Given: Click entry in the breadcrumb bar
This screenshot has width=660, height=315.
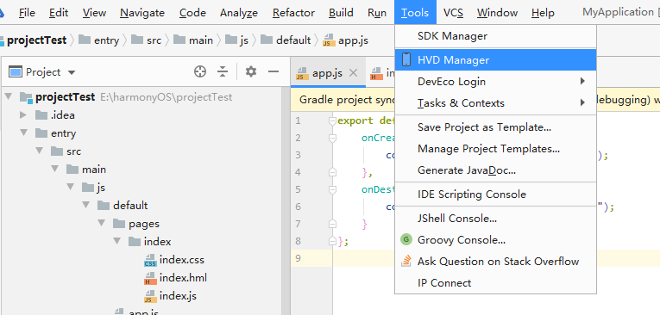Looking at the screenshot, I should (106, 40).
